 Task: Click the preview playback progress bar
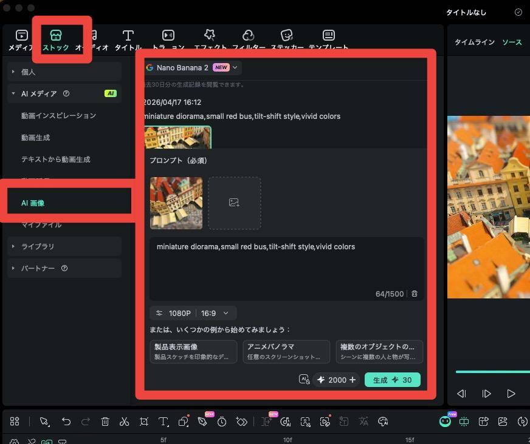pyautogui.click(x=493, y=372)
